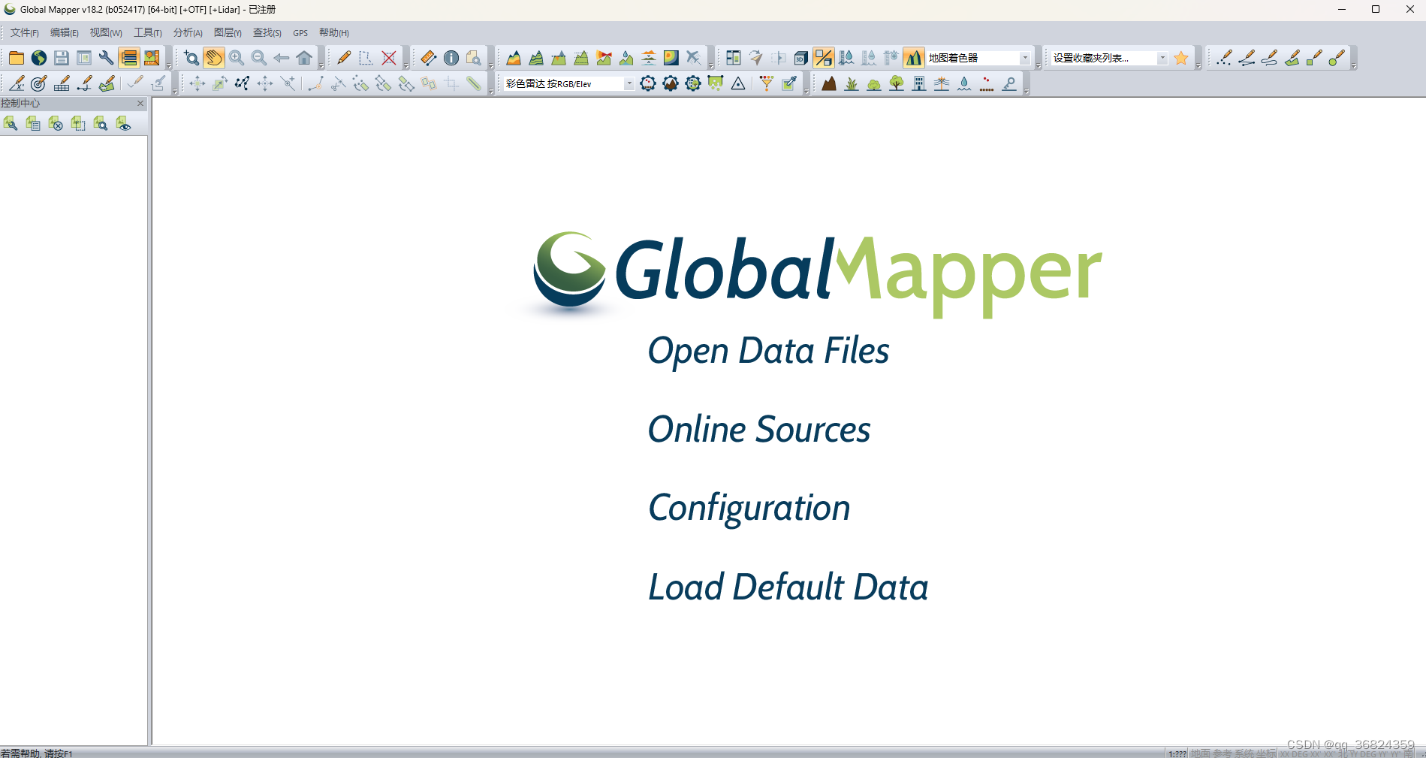The image size is (1426, 758).
Task: Click the range ring target pencil icon
Action: [39, 83]
